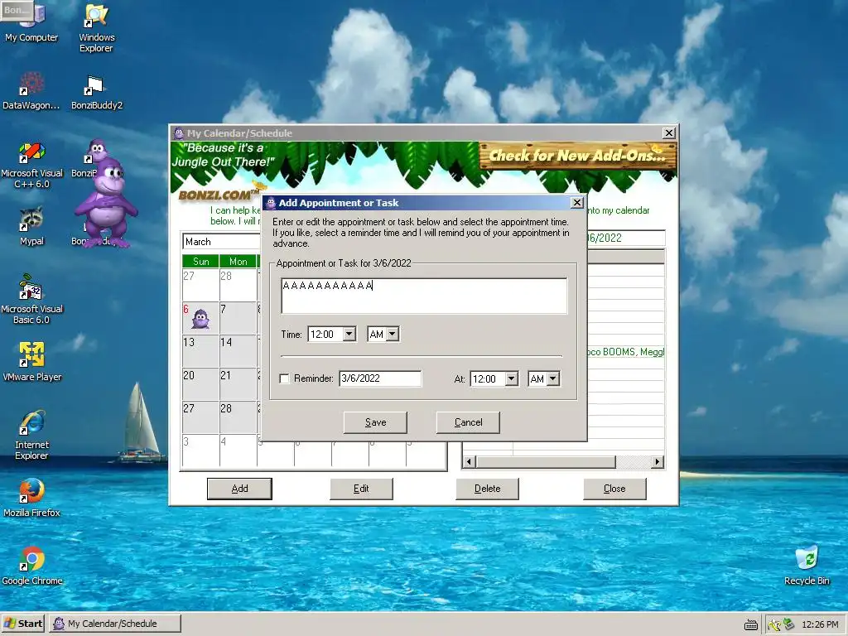The image size is (848, 636).
Task: Click Check for New Add-Ons banner
Action: tap(577, 156)
